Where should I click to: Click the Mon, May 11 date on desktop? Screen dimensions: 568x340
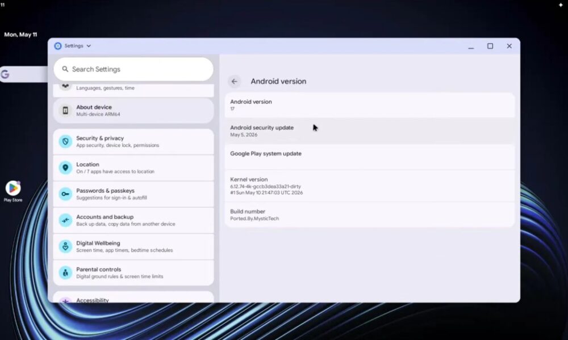pyautogui.click(x=20, y=35)
